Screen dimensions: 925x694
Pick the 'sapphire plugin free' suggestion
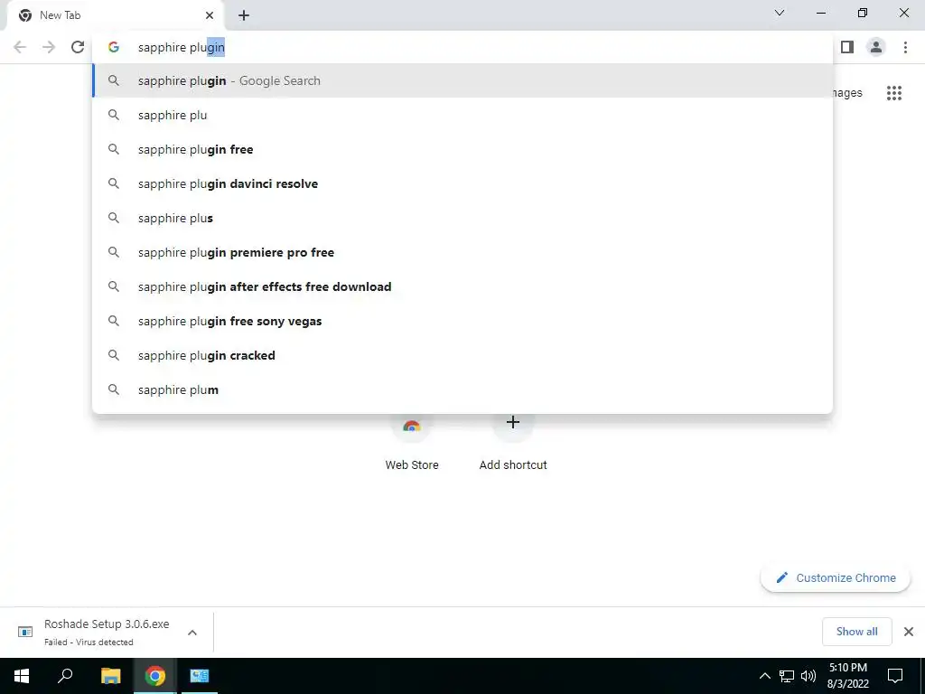(x=462, y=149)
